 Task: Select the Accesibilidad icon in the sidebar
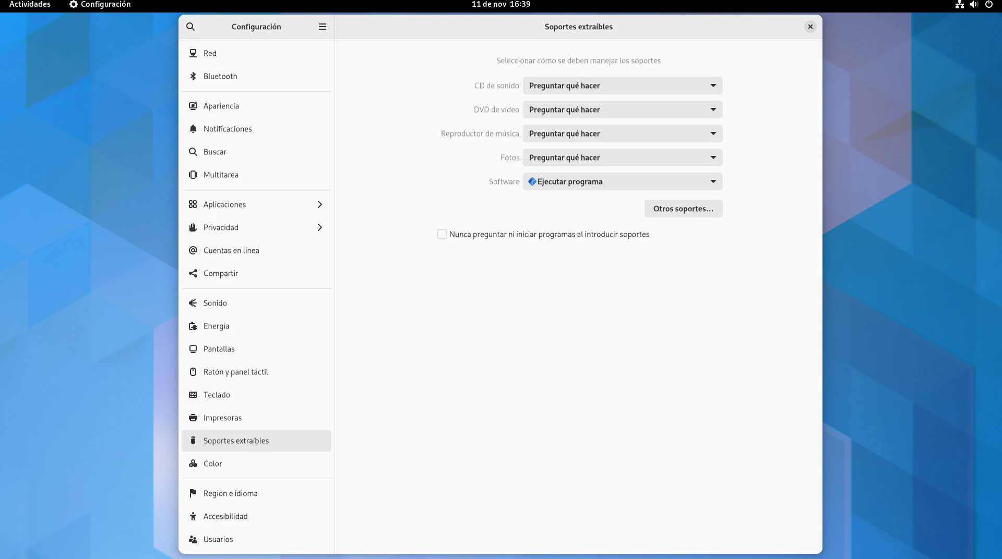tap(193, 516)
